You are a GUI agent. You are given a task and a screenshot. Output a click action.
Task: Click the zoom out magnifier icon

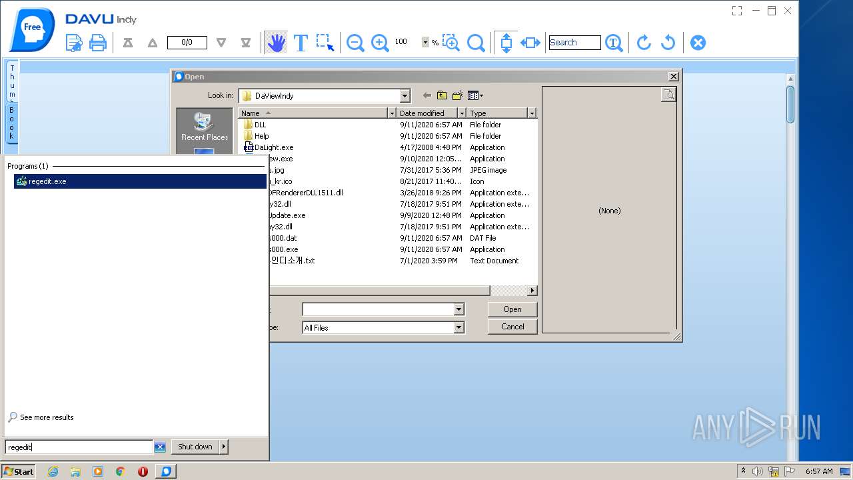point(355,43)
